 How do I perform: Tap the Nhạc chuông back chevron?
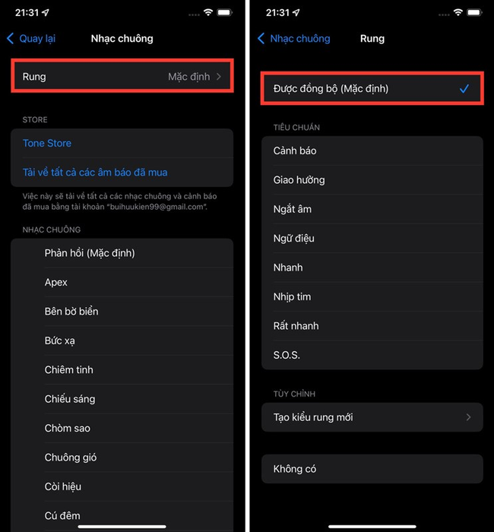click(x=261, y=38)
